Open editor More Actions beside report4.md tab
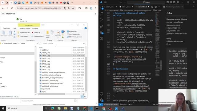Viewport: 197px width, 111px height. [159, 7]
